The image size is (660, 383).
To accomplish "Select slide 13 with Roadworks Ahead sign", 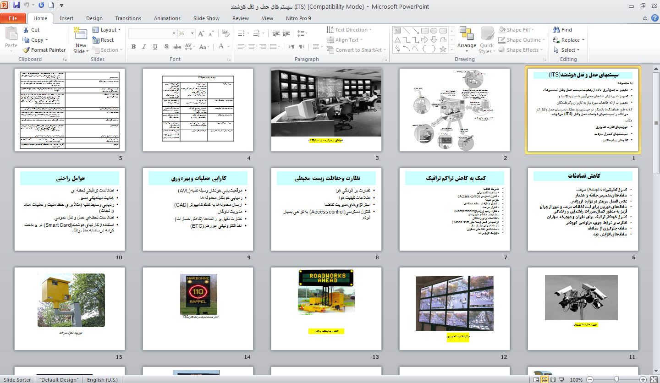I will 326,308.
